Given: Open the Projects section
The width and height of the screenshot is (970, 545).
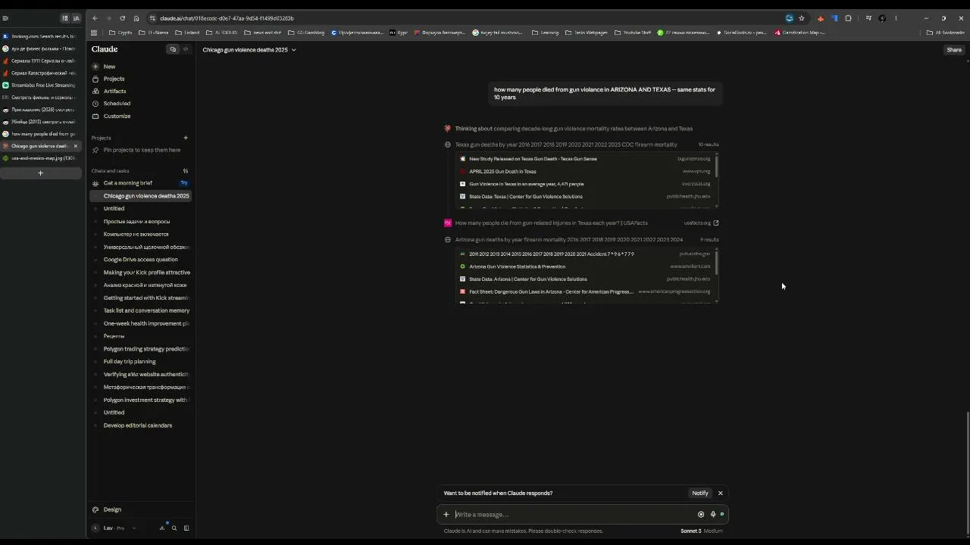Looking at the screenshot, I should 114,79.
